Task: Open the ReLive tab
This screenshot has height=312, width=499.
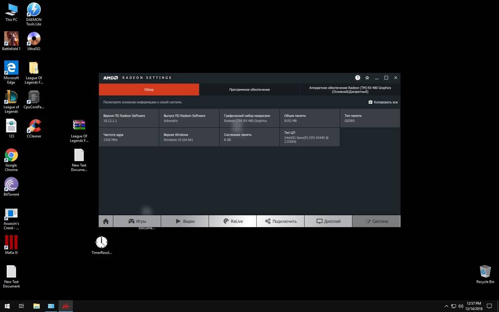Action: [232, 221]
